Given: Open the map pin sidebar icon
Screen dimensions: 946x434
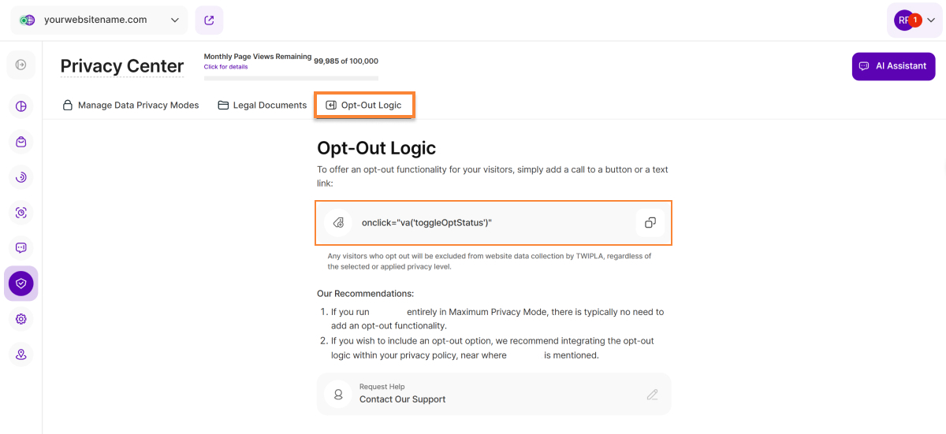Looking at the screenshot, I should click(21, 354).
